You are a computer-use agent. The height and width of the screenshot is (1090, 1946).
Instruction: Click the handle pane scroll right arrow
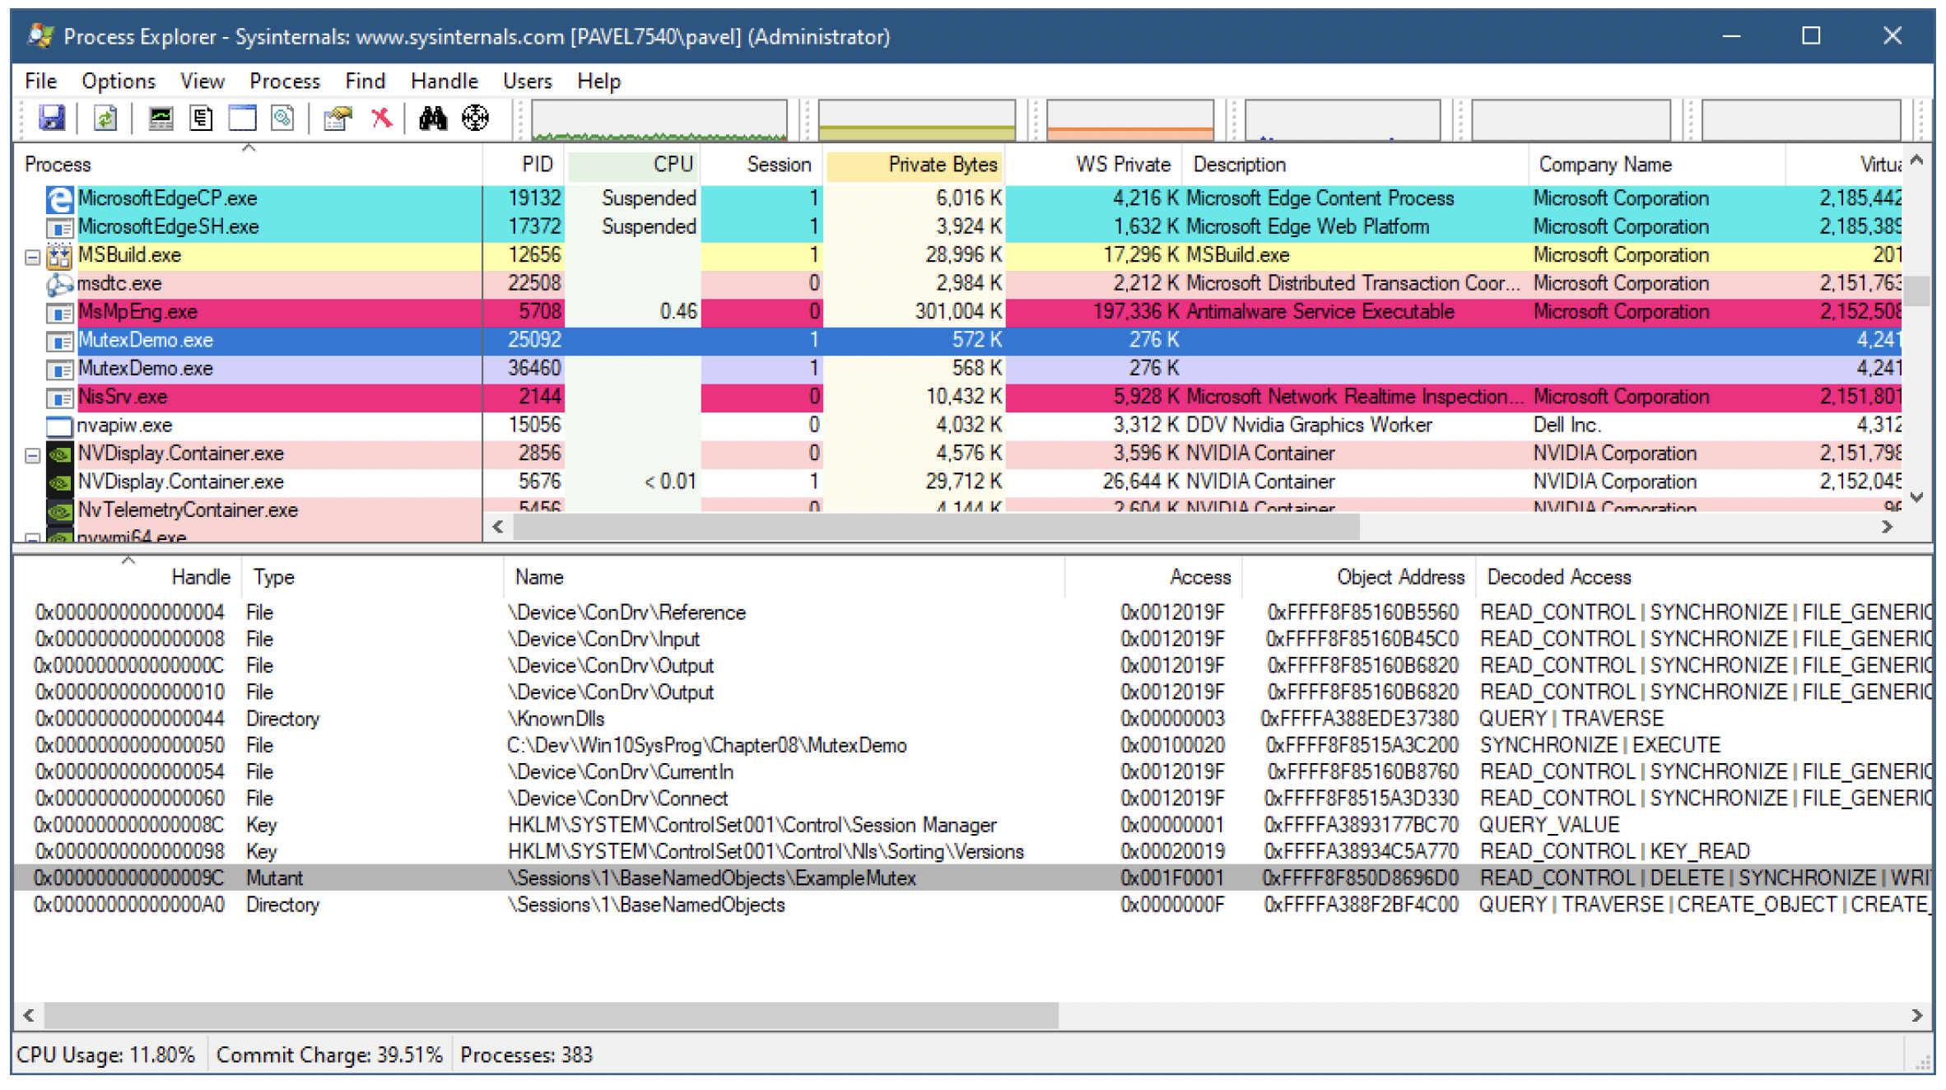[1916, 1016]
